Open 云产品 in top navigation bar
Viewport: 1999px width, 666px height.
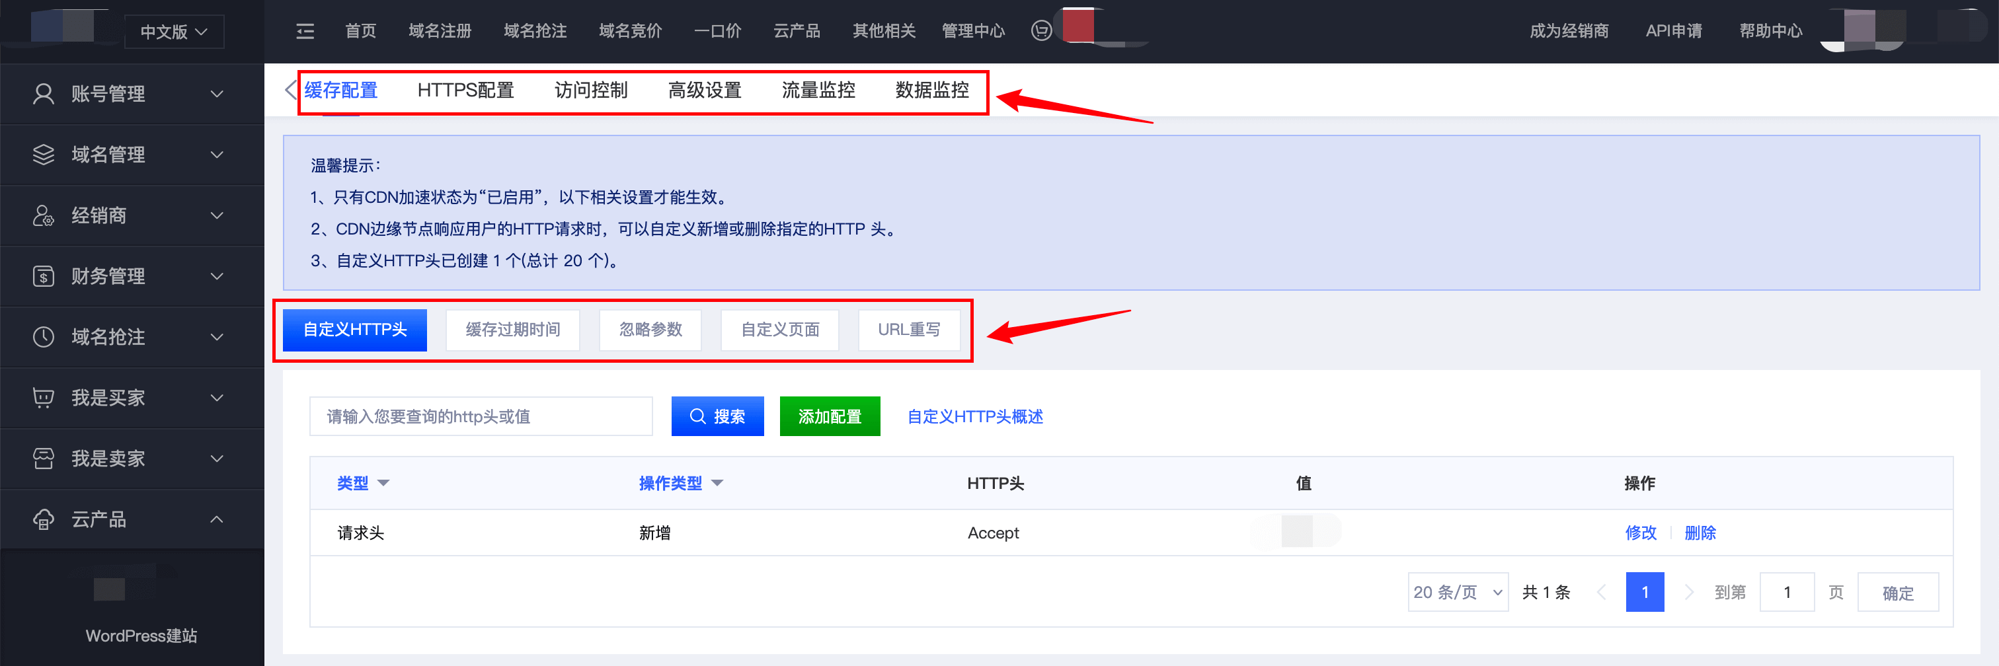796,31
